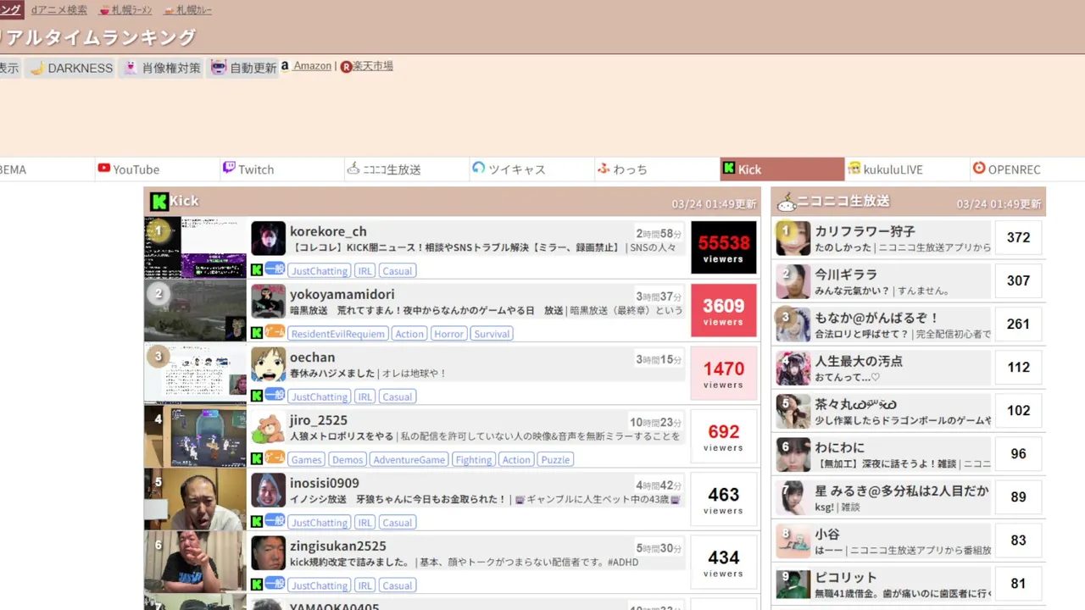Click the ニコニコ生放送 header mascot icon
The image size is (1085, 610).
786,202
